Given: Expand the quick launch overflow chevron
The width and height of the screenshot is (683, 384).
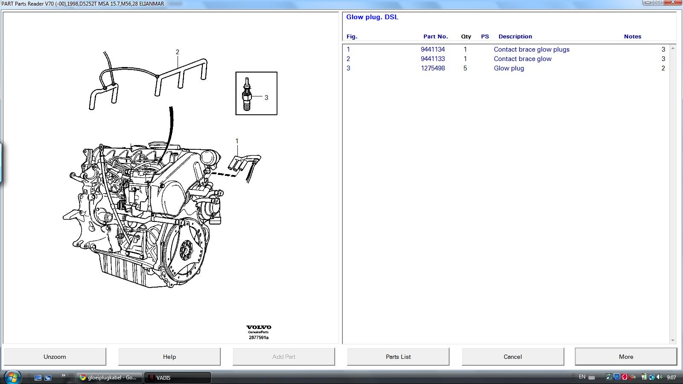Looking at the screenshot, I should pyautogui.click(x=64, y=375).
